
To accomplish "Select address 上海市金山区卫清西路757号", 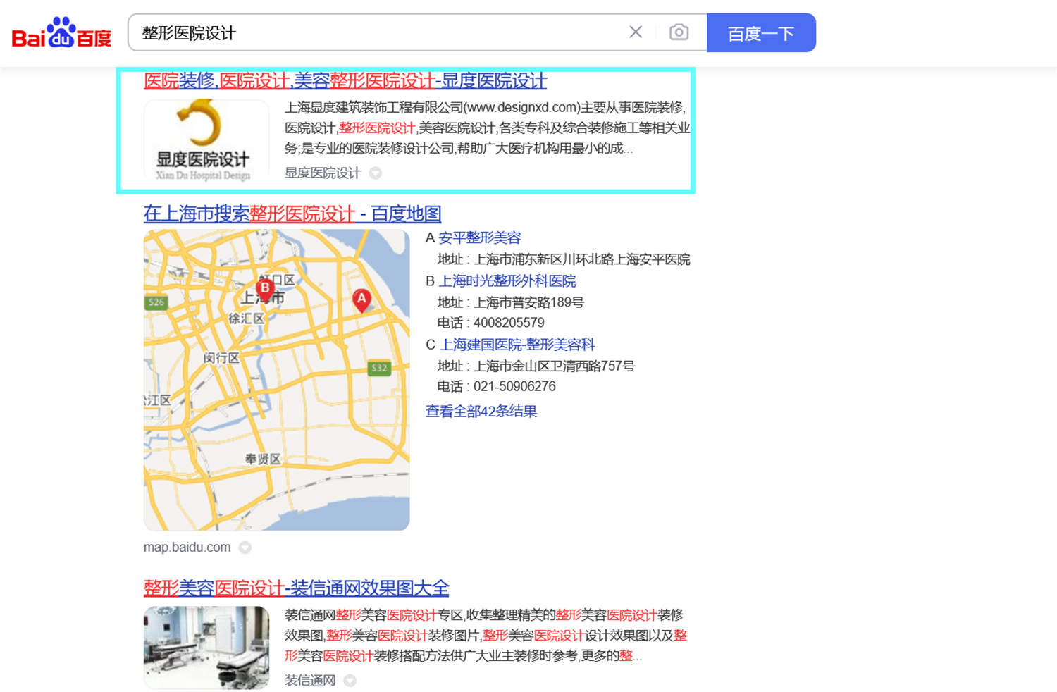I will [554, 366].
